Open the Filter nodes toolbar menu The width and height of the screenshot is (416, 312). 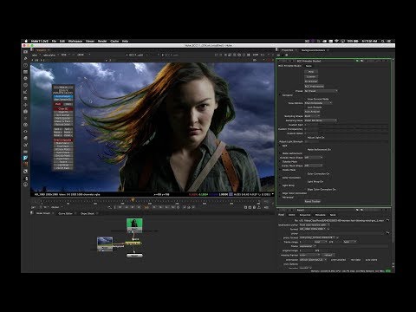click(x=25, y=85)
